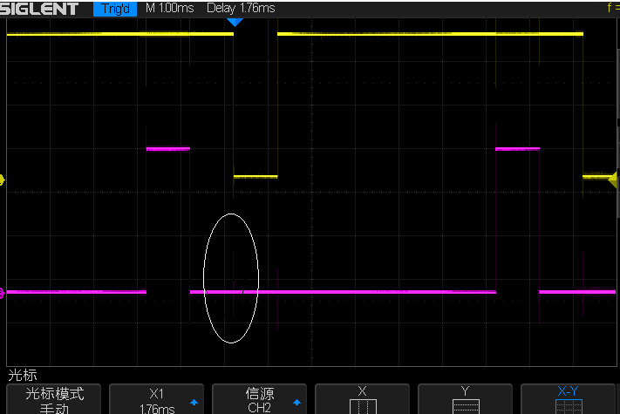The image size is (620, 414).
Task: Click the Trig'd trigger status indicator
Action: tap(115, 9)
